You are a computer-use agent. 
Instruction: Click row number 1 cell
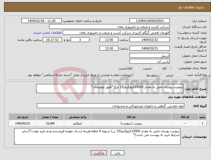[x=202, y=123]
